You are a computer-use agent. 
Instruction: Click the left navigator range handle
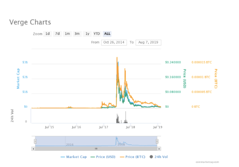coord(35,141)
